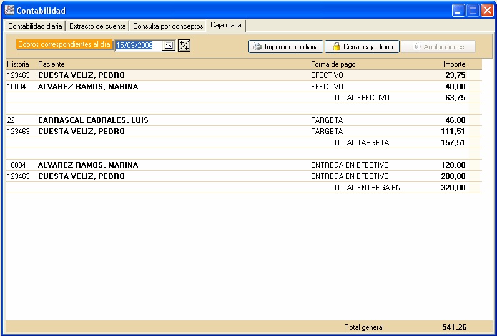
Task: Click the date field showing 15/03/2006
Action: pos(139,46)
